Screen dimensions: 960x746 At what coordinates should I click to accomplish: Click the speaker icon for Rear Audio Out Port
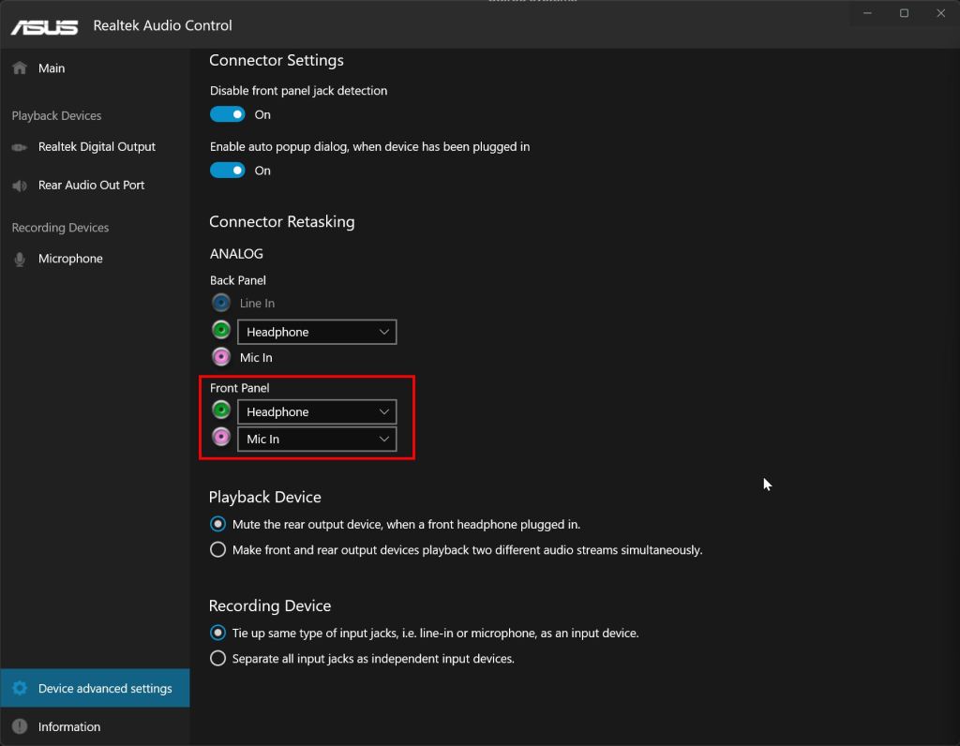click(x=20, y=186)
